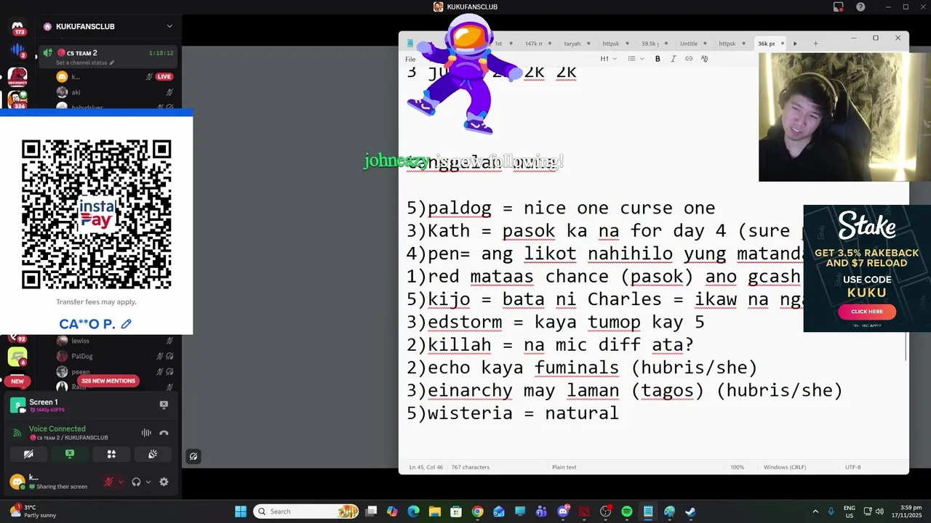The width and height of the screenshot is (931, 523).
Task: Open the server icon with 6 badge
Action: [17, 357]
